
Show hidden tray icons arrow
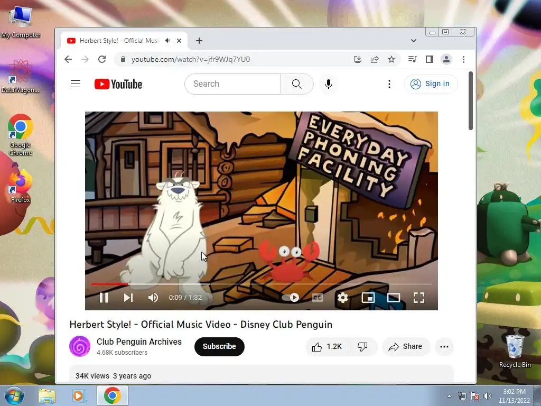tap(449, 396)
